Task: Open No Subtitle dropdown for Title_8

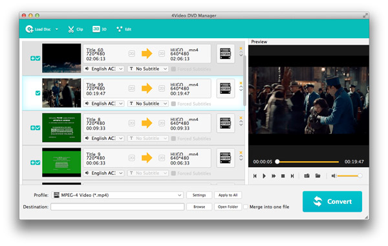Action: coord(148,139)
